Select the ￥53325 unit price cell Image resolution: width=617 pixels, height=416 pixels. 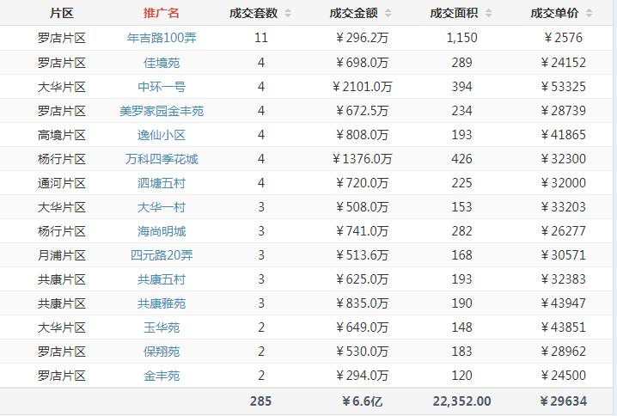tap(563, 87)
